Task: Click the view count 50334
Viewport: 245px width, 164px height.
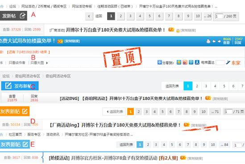Action: [x=15, y=124]
